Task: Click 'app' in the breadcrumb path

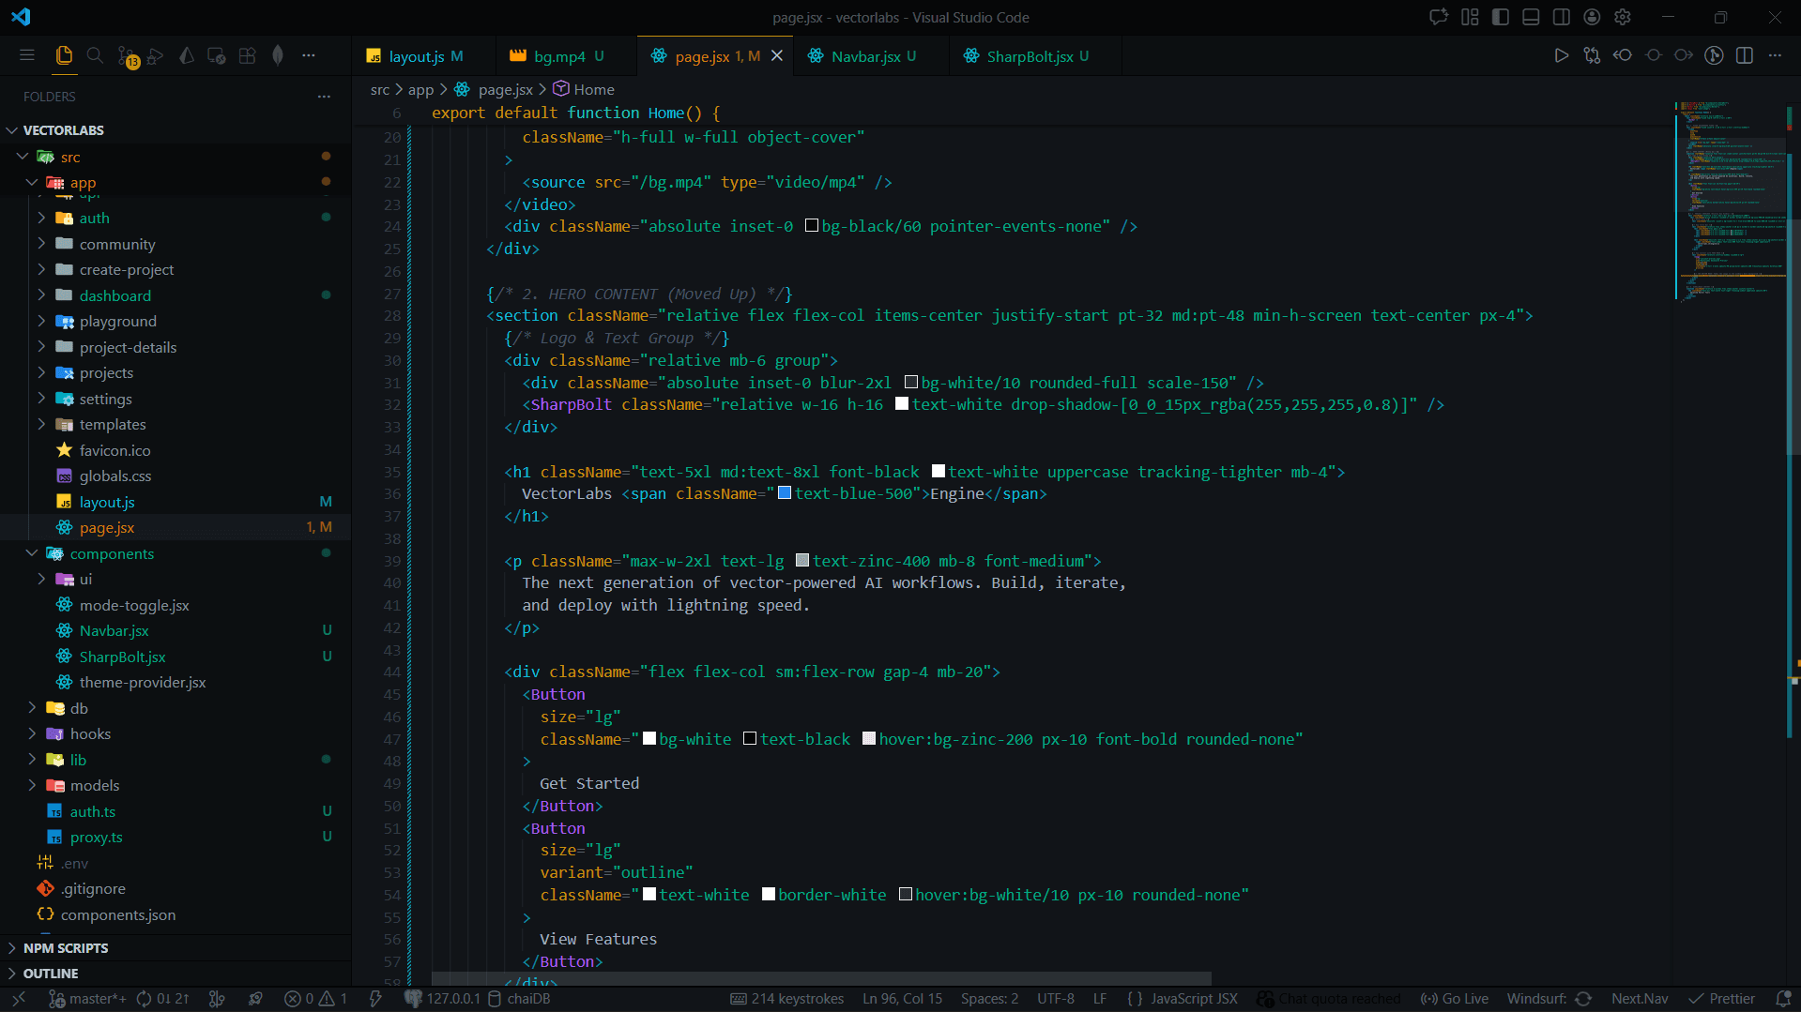Action: [x=420, y=89]
